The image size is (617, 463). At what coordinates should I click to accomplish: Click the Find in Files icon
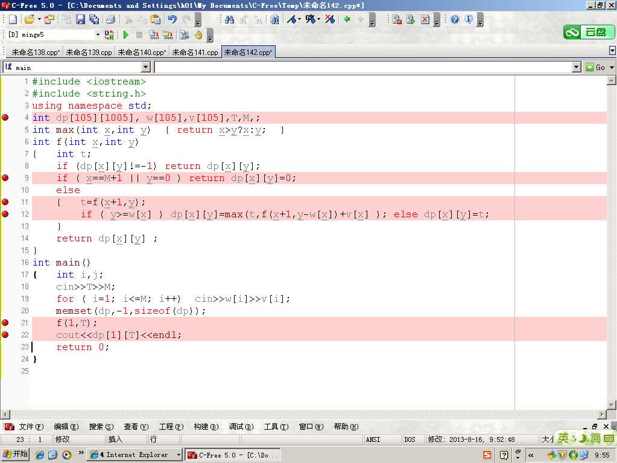tap(274, 19)
